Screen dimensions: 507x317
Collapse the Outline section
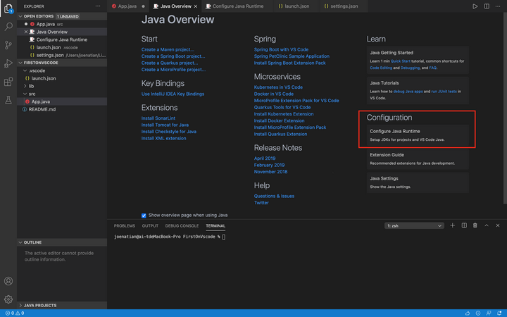(x=33, y=242)
